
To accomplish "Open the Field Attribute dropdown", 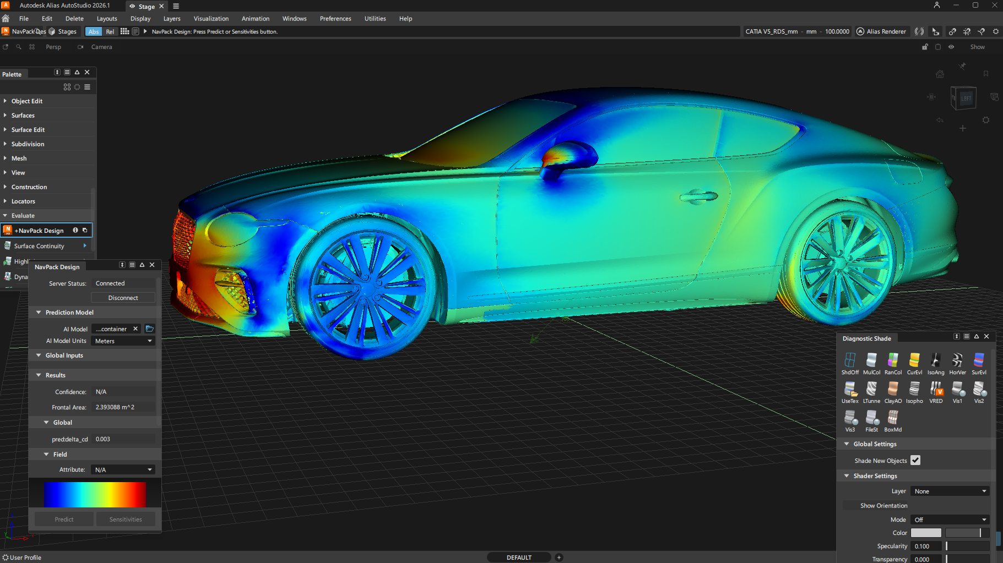I will pyautogui.click(x=123, y=469).
